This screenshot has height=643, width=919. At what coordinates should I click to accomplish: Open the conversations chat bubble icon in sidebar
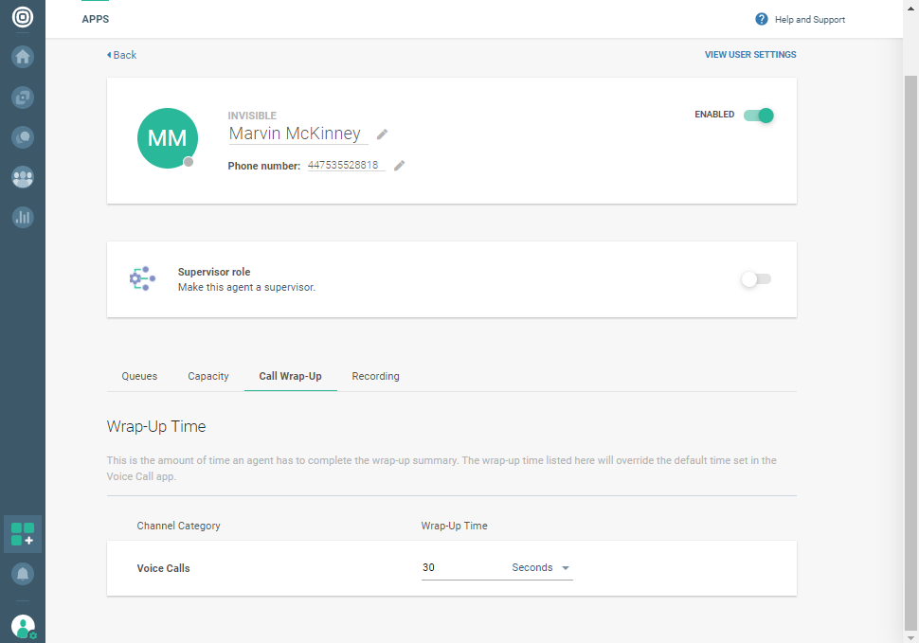23,136
